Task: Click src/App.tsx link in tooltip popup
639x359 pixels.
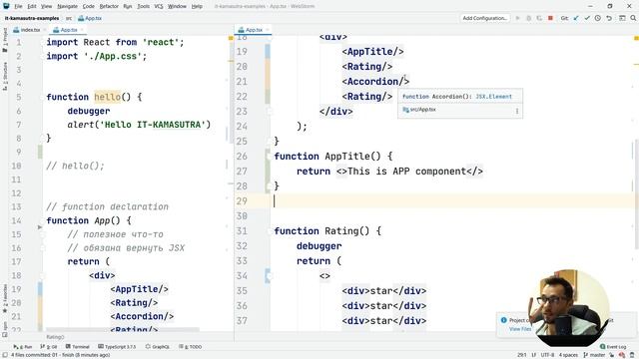Action: (422, 110)
